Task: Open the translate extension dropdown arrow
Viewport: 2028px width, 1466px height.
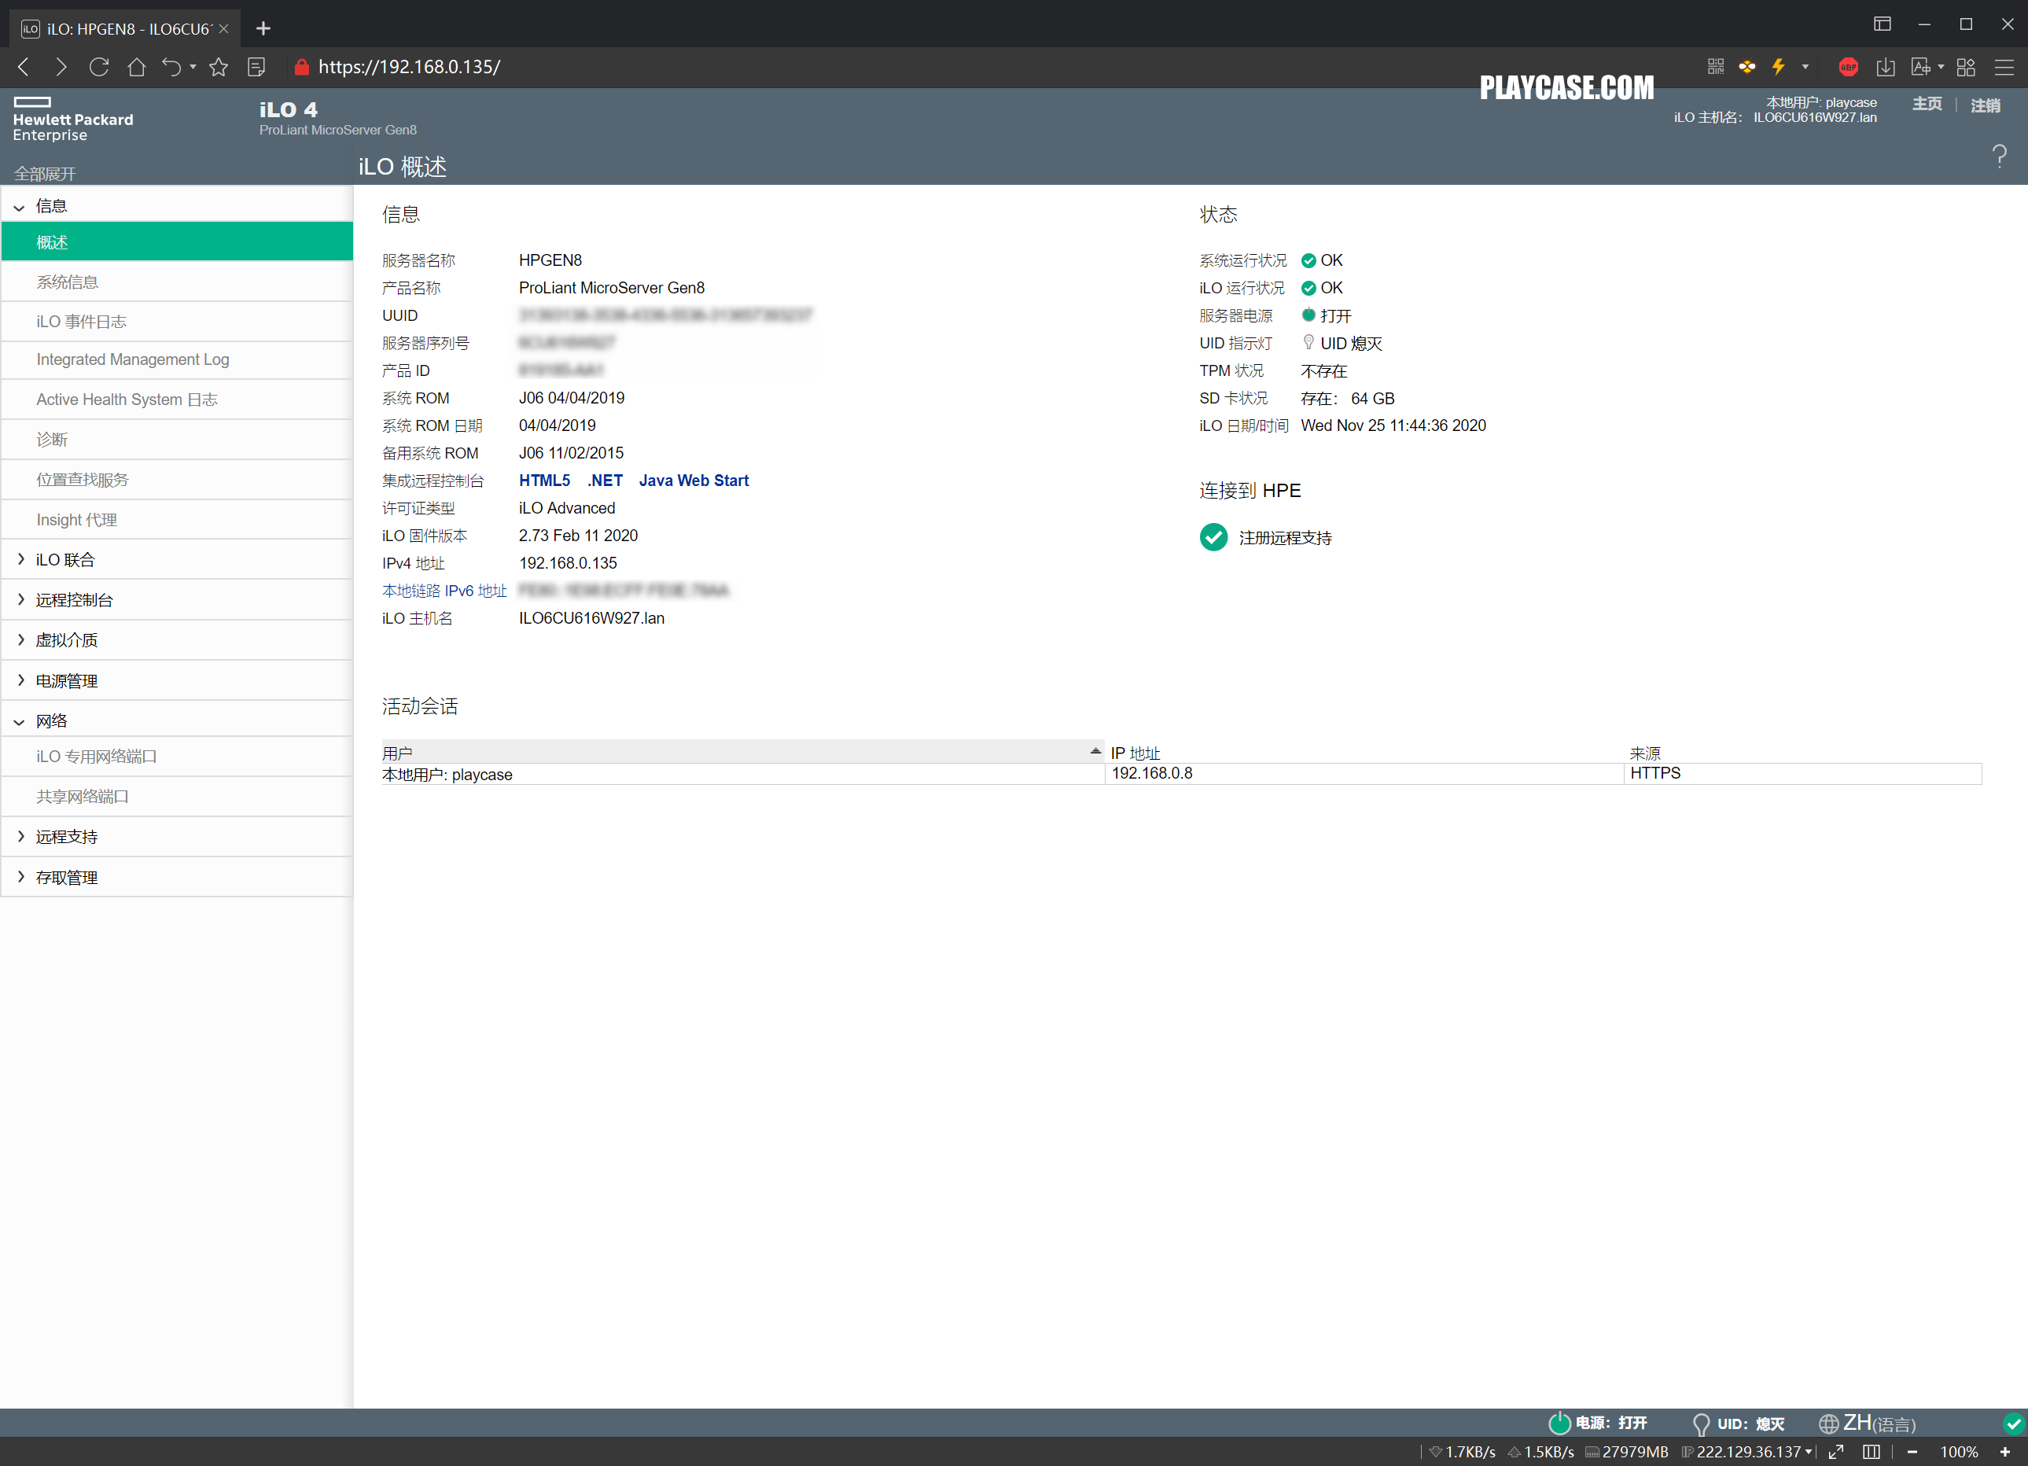Action: click(x=1942, y=67)
